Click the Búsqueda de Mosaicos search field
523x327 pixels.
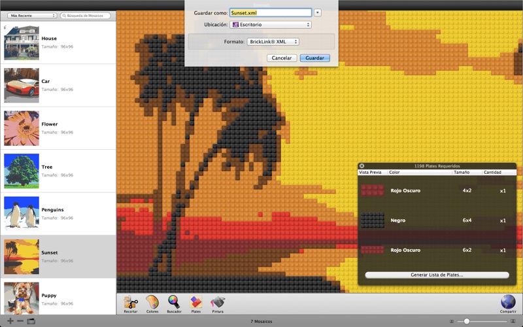[86, 16]
